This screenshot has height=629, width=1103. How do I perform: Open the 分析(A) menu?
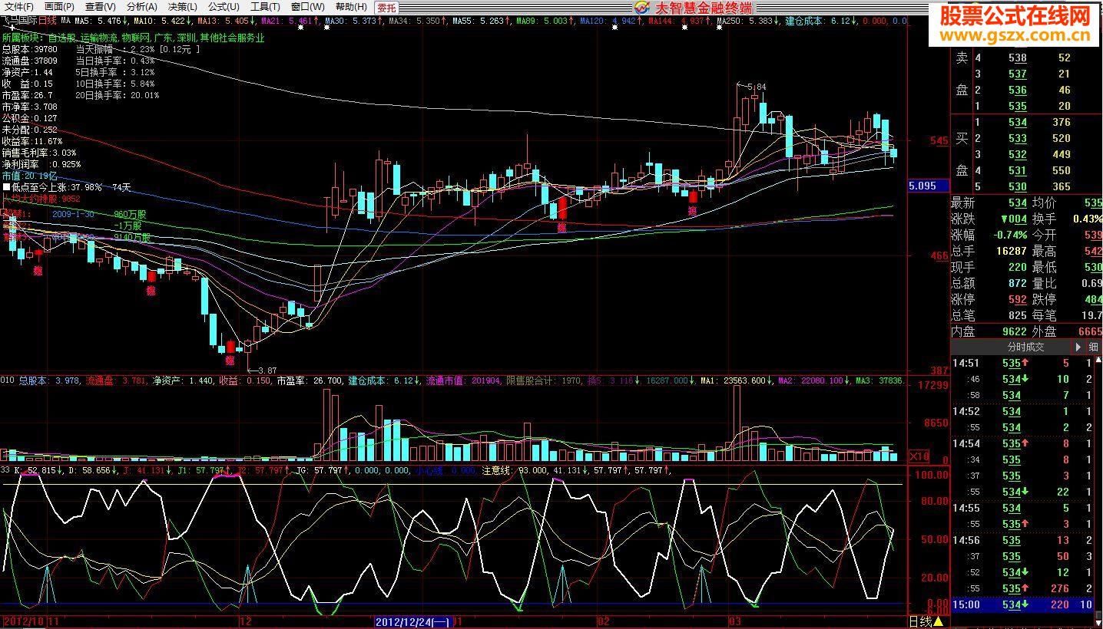[141, 7]
